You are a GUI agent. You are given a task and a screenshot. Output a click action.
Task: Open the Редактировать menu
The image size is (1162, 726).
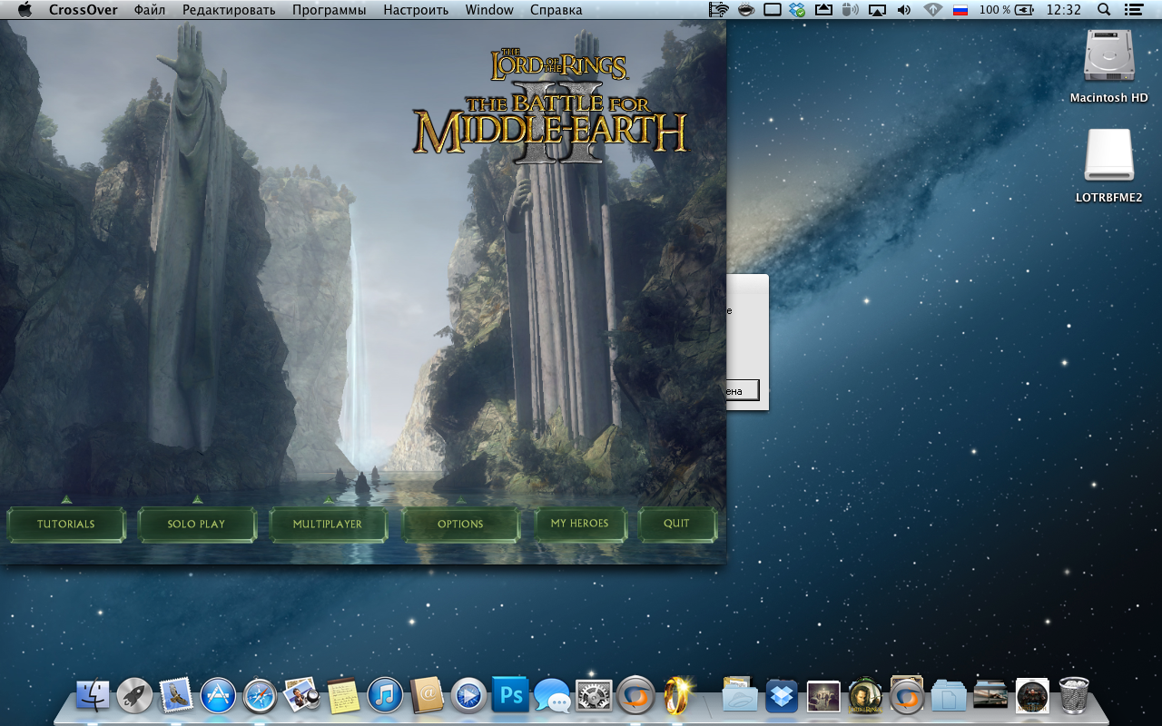(229, 10)
